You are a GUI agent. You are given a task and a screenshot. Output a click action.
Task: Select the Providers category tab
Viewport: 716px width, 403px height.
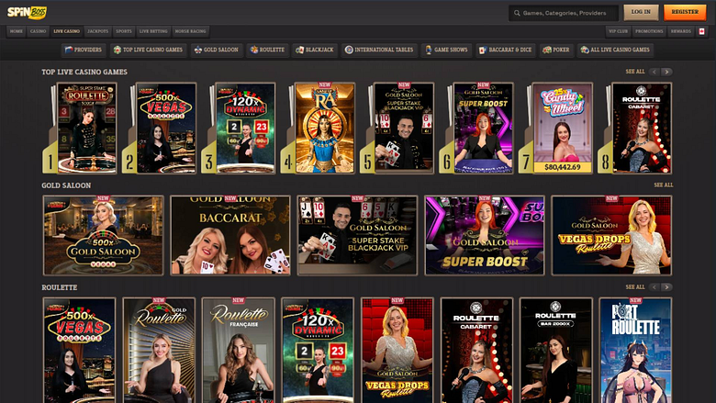tap(84, 50)
